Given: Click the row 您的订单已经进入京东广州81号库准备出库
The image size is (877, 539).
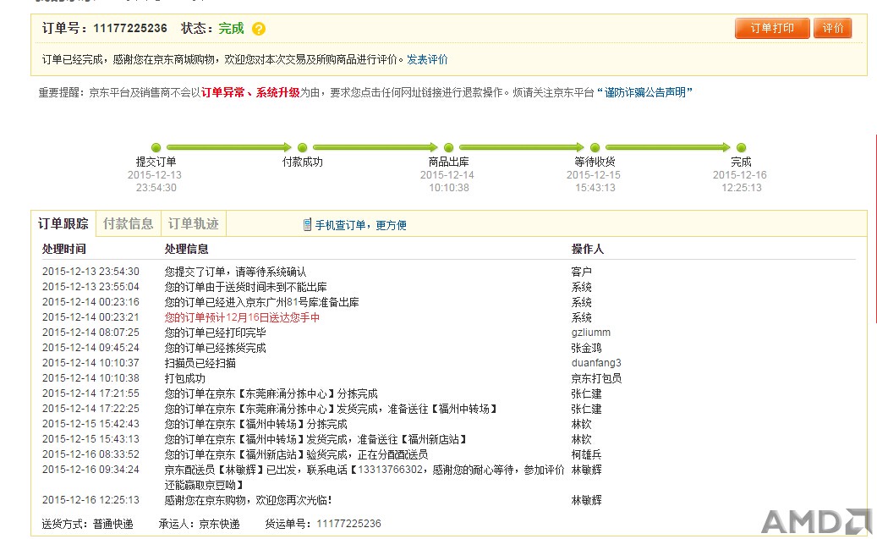Looking at the screenshot, I should (262, 302).
